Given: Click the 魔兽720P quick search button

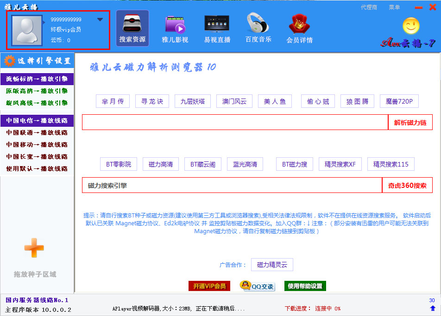Looking at the screenshot, I should click(399, 101).
